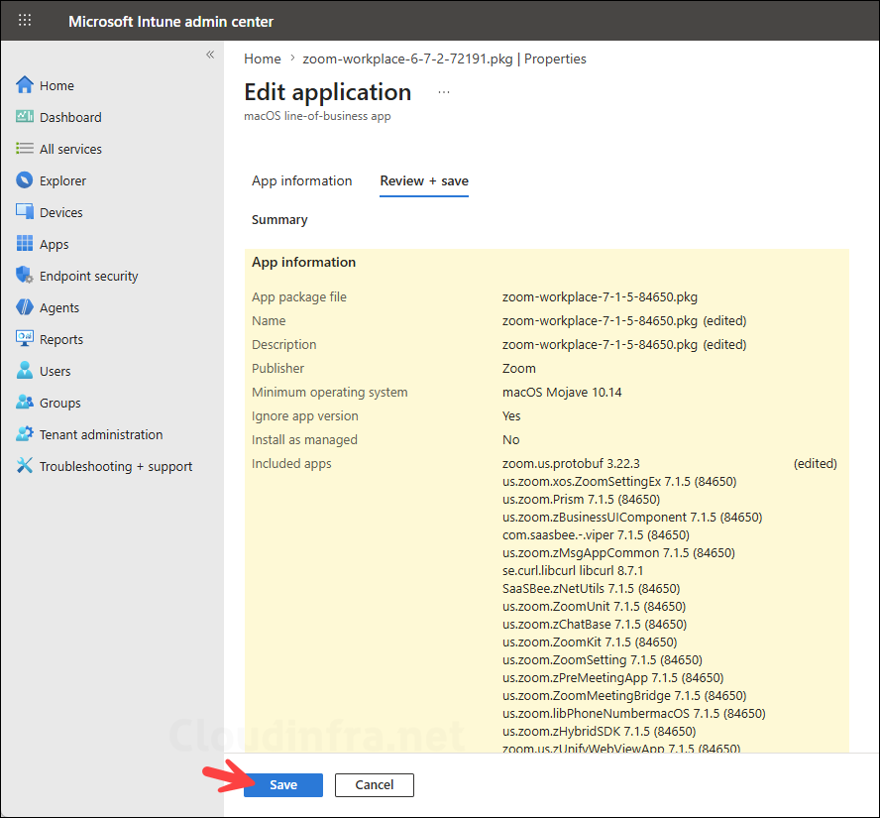The height and width of the screenshot is (818, 880).
Task: Switch to the App information tab
Action: pos(302,180)
